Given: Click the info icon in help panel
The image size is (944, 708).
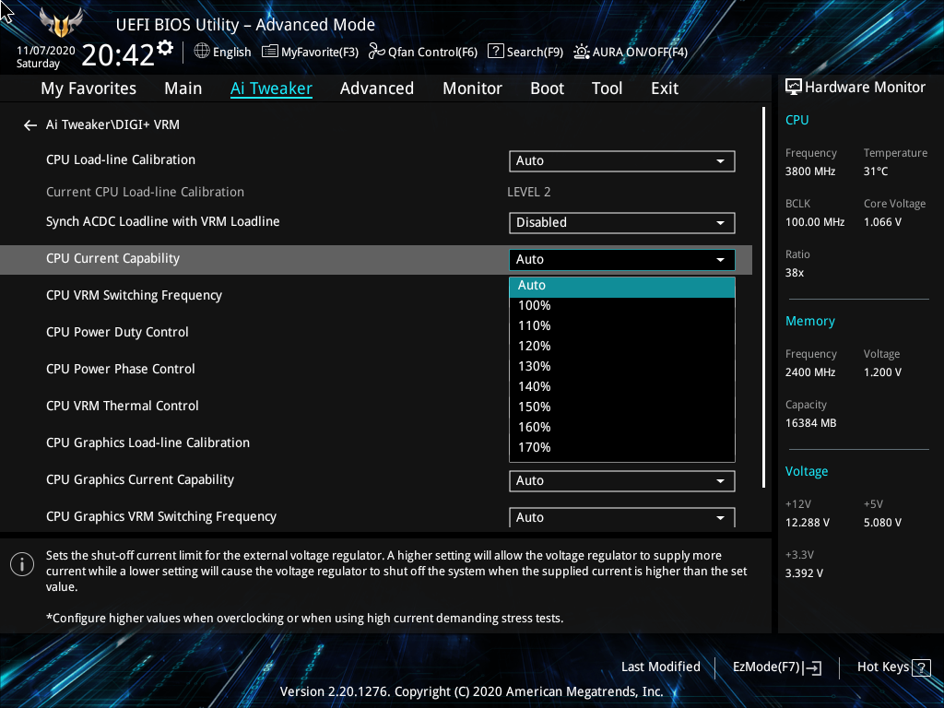Looking at the screenshot, I should (x=22, y=564).
